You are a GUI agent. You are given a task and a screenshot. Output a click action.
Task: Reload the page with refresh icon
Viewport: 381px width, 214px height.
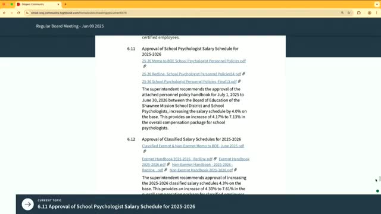tap(18, 13)
